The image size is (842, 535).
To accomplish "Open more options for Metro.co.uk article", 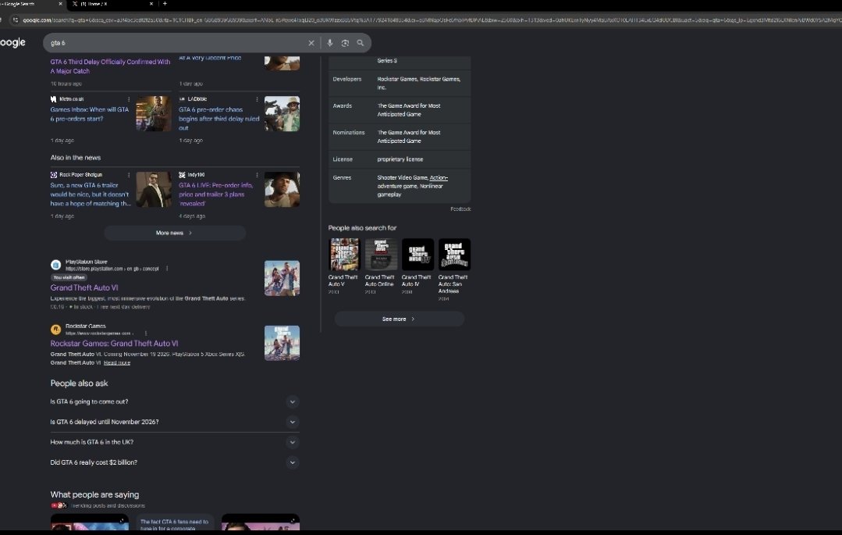I will (129, 99).
